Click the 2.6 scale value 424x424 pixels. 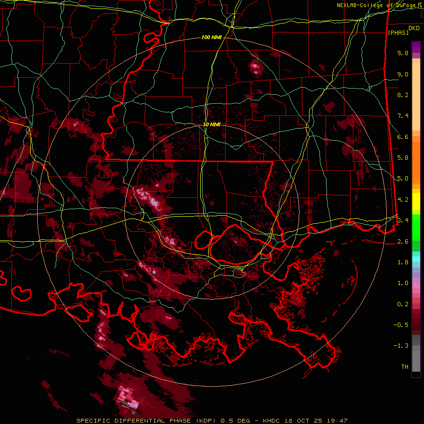403,242
